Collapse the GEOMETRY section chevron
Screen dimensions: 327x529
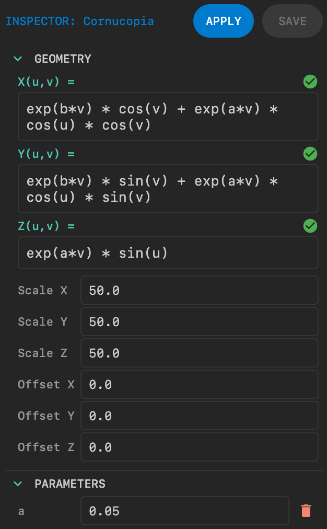pos(18,59)
